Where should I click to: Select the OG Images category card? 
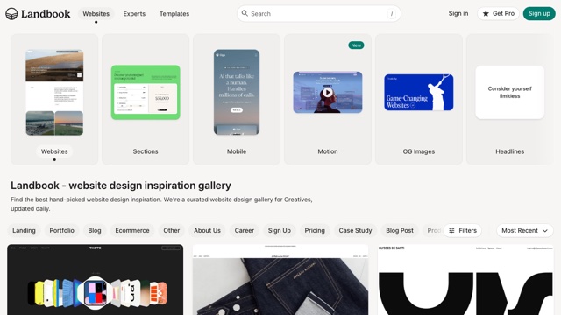click(x=419, y=99)
